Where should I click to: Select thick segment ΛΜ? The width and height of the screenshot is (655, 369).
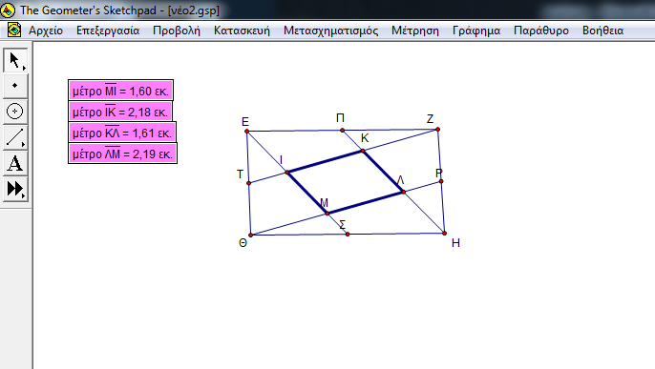point(366,203)
